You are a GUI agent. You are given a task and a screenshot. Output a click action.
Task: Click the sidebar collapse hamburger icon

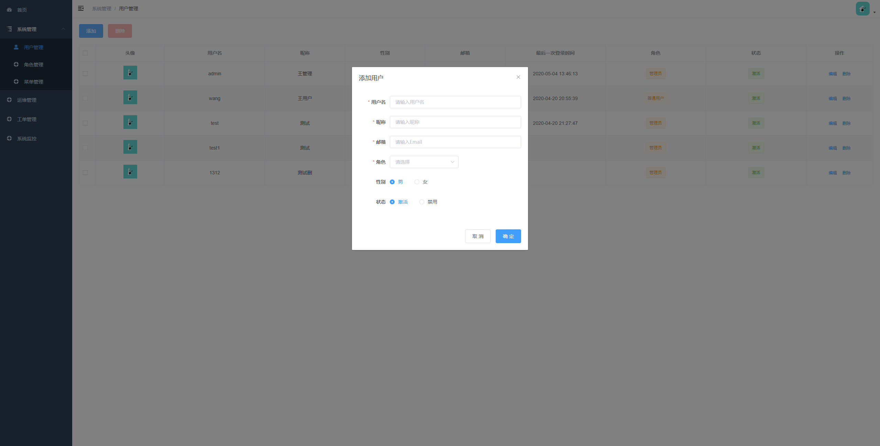[x=81, y=8]
